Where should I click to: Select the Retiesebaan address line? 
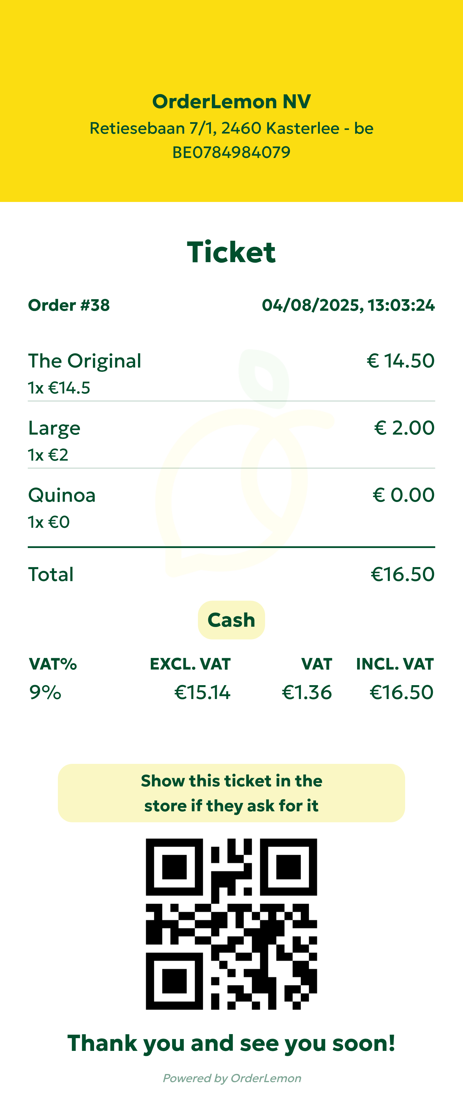pos(231,128)
